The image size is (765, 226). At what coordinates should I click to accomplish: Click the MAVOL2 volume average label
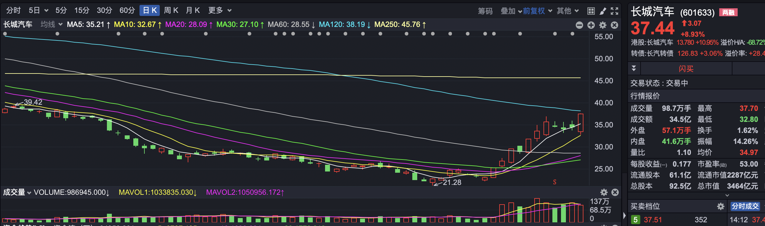(245, 192)
